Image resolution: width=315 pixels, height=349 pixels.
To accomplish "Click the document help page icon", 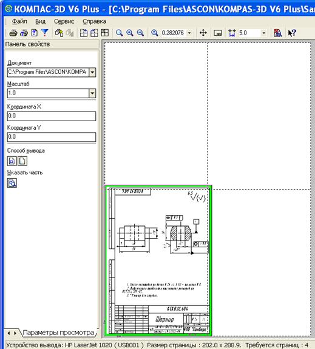I will point(35,33).
